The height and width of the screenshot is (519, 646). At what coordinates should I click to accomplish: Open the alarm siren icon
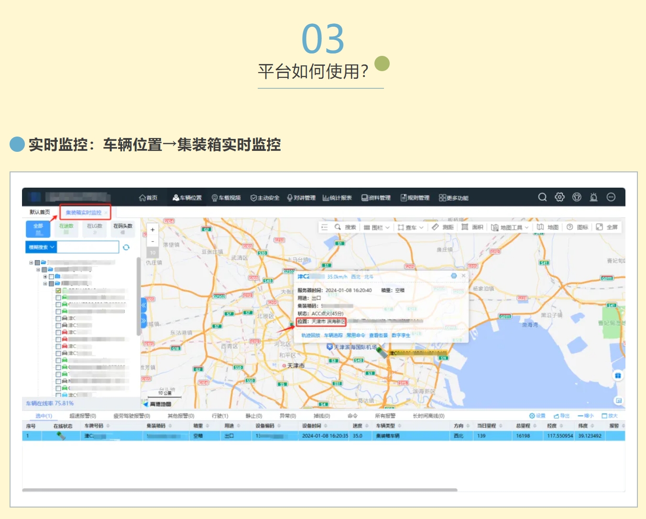click(x=593, y=197)
